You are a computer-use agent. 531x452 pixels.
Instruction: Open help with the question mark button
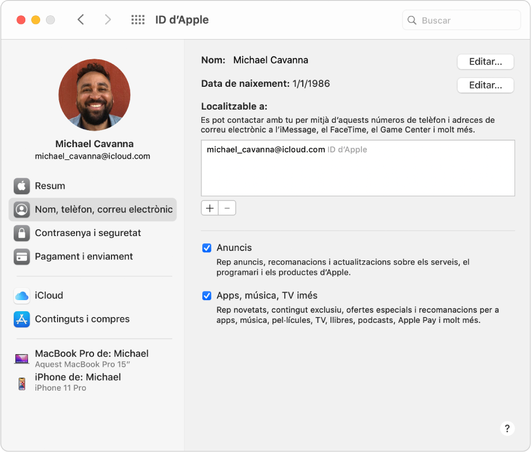[x=507, y=429]
